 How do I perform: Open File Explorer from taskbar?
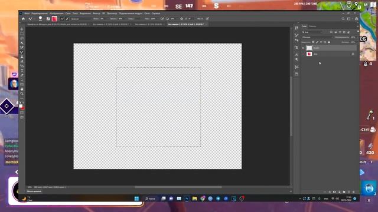(x=194, y=198)
